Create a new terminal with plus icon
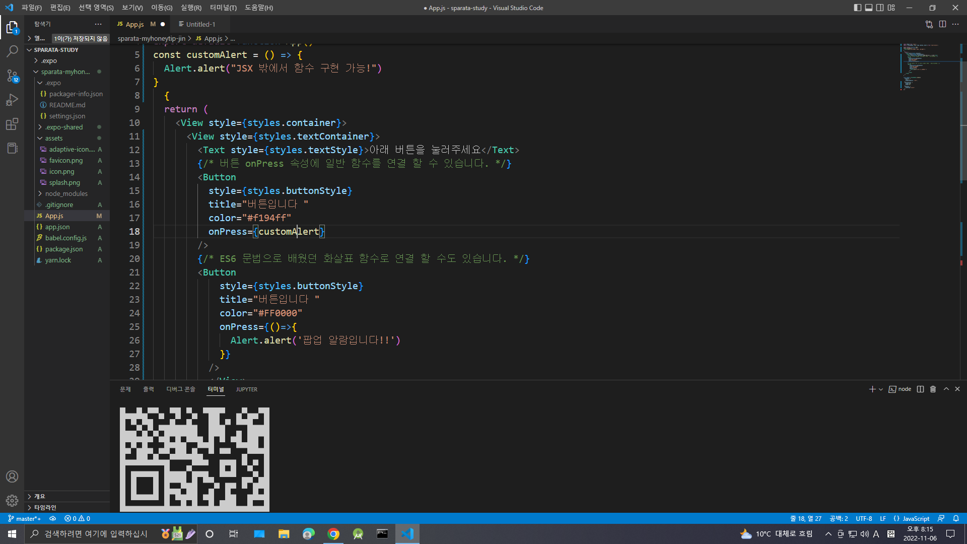Image resolution: width=967 pixels, height=544 pixels. 872,389
